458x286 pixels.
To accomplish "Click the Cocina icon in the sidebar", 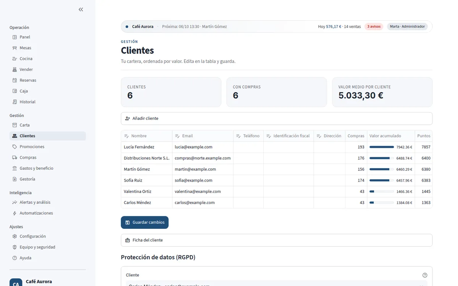I will tap(15, 59).
